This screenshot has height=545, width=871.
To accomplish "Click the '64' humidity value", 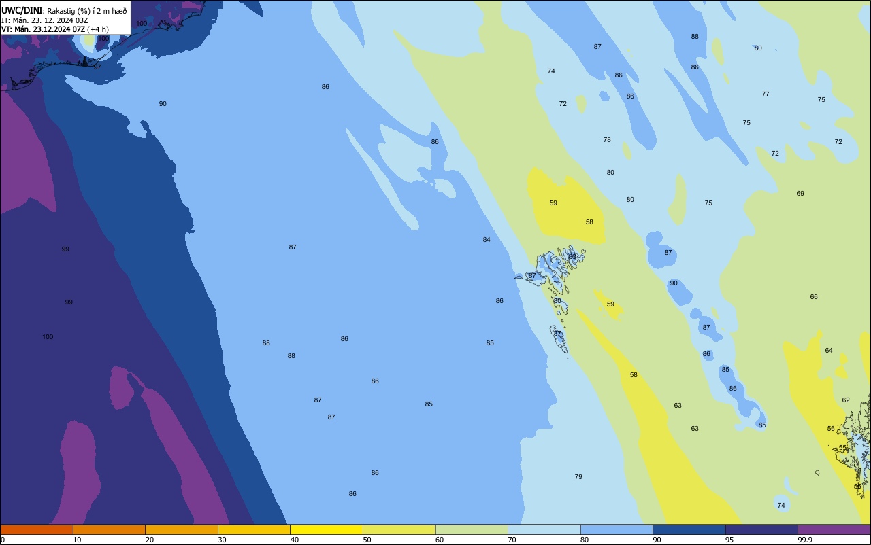I will pyautogui.click(x=829, y=350).
